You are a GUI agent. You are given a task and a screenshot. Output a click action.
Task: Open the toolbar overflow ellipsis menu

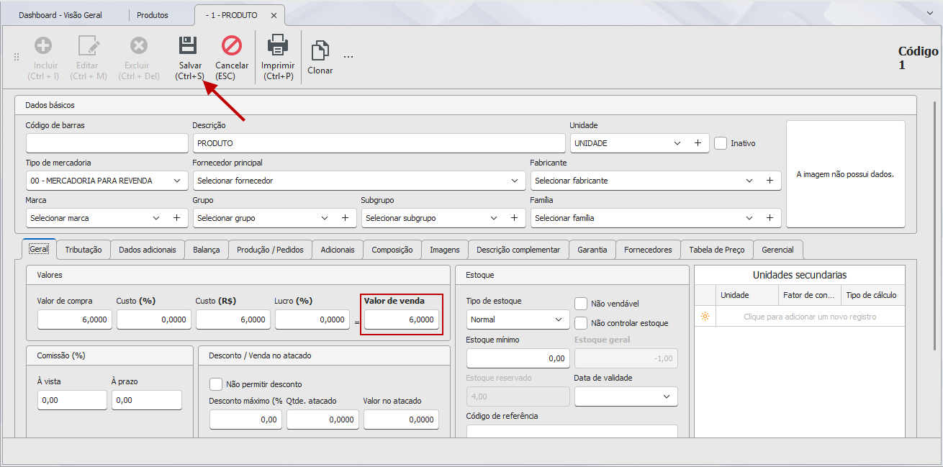pyautogui.click(x=348, y=56)
